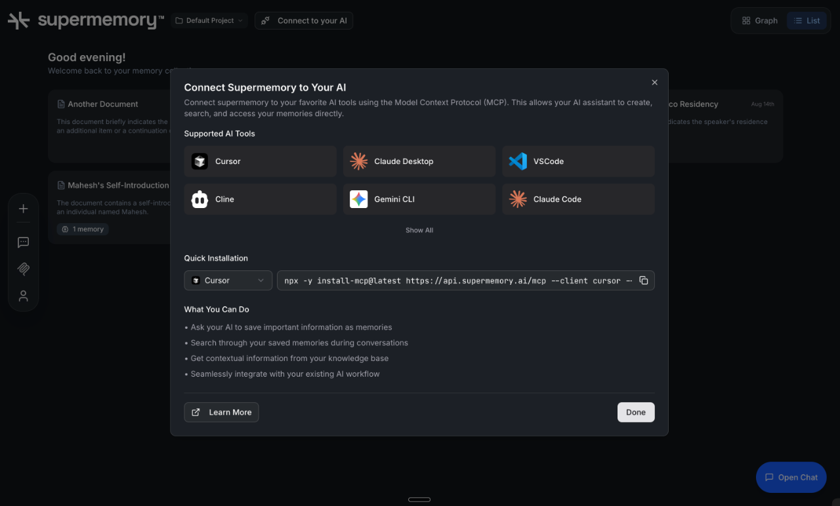Viewport: 840px width, 506px height.
Task: Open the Cursor client selector dropdown
Action: coord(228,280)
